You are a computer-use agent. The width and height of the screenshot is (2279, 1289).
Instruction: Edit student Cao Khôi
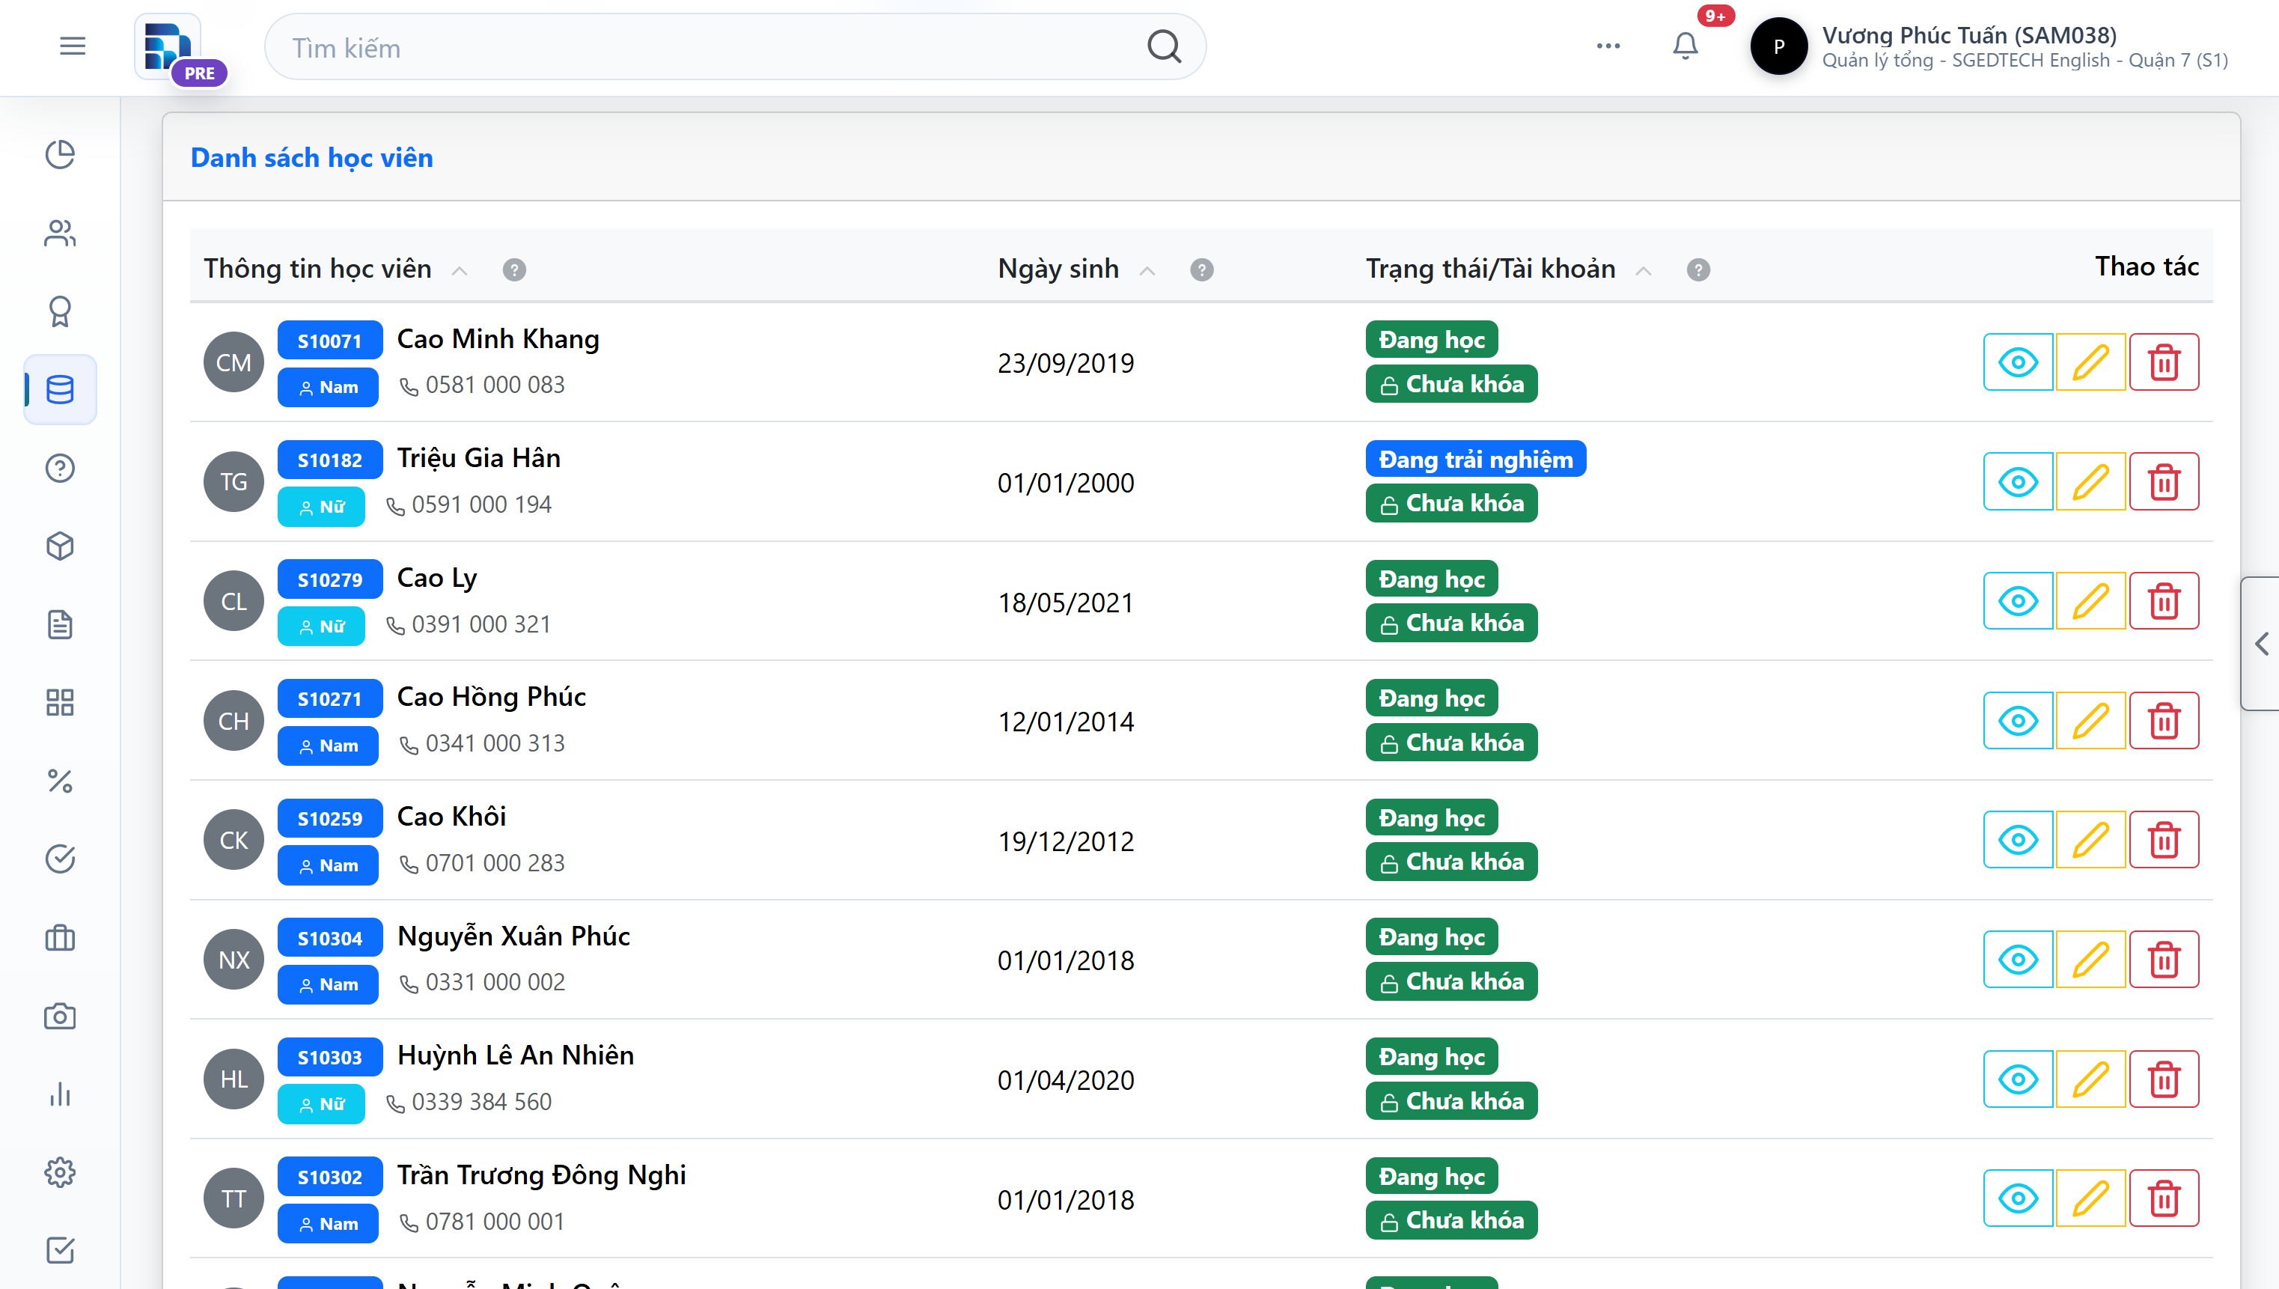tap(2090, 840)
